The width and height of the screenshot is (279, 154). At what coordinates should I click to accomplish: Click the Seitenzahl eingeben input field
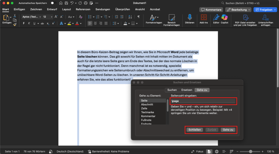pyautogui.click(x=203, y=101)
